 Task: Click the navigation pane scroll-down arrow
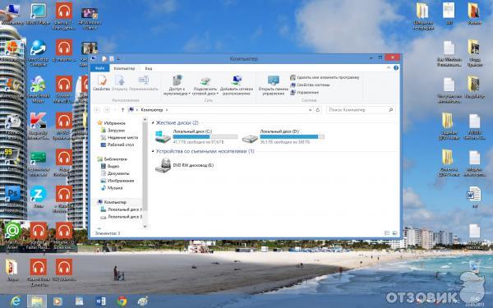pos(145,227)
